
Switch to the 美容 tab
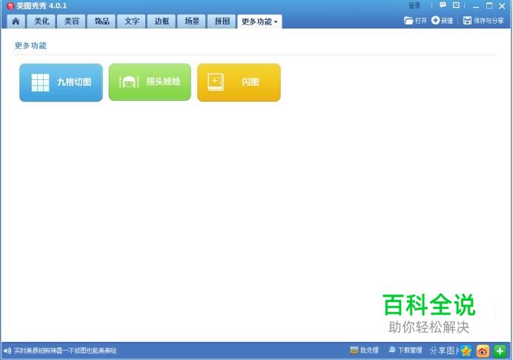pos(72,21)
